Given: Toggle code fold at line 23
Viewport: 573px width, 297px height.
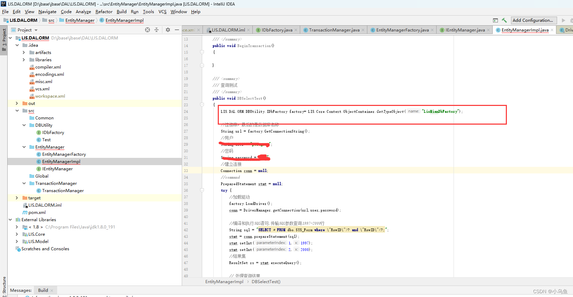Looking at the screenshot, I should point(202,105).
